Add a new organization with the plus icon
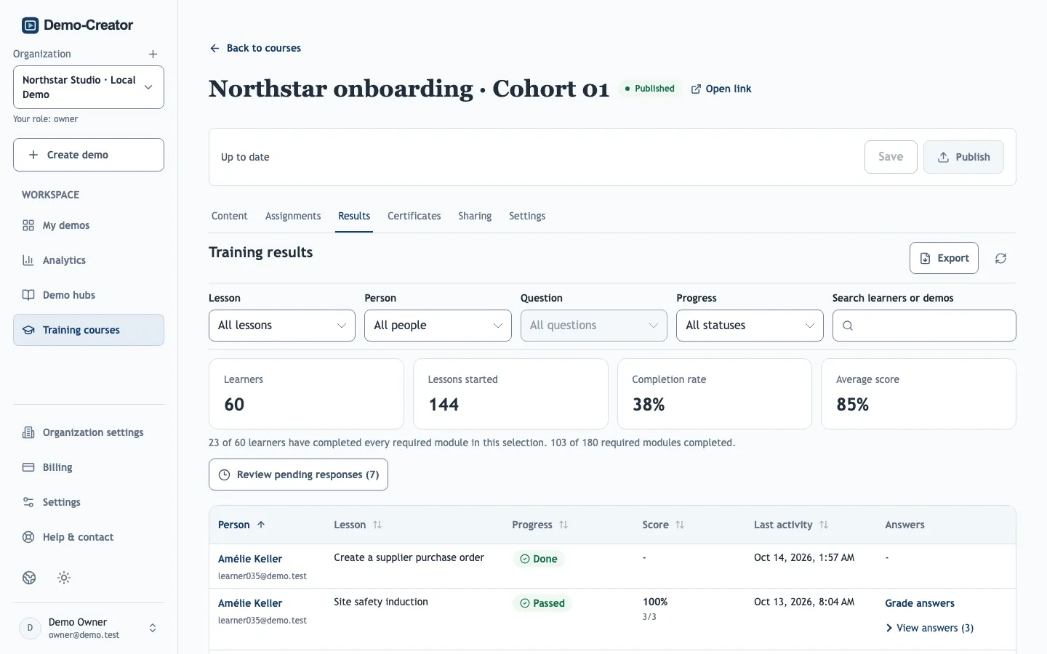This screenshot has width=1047, height=654. [153, 54]
